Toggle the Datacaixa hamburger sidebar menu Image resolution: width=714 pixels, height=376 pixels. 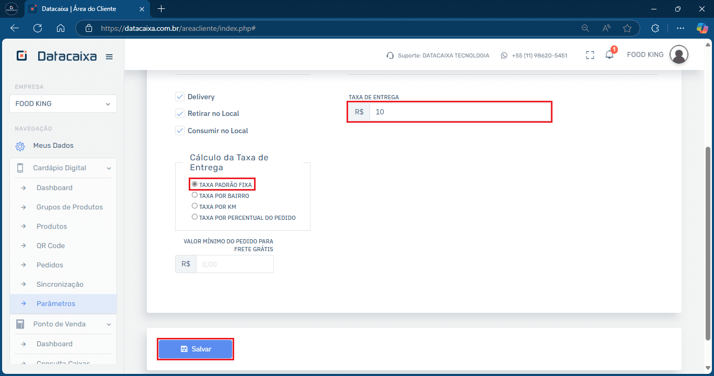click(x=109, y=57)
